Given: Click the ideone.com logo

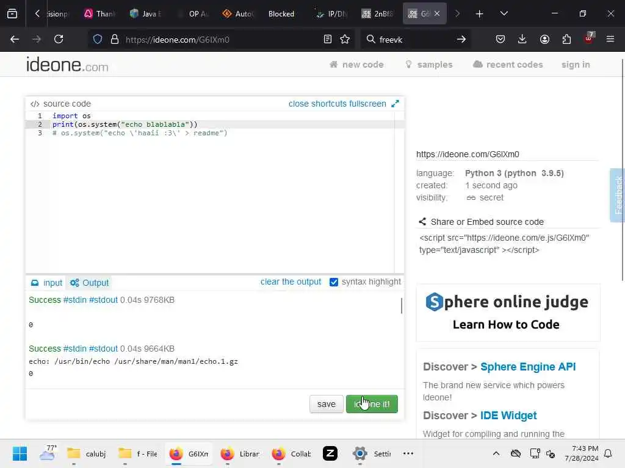Looking at the screenshot, I should [67, 64].
